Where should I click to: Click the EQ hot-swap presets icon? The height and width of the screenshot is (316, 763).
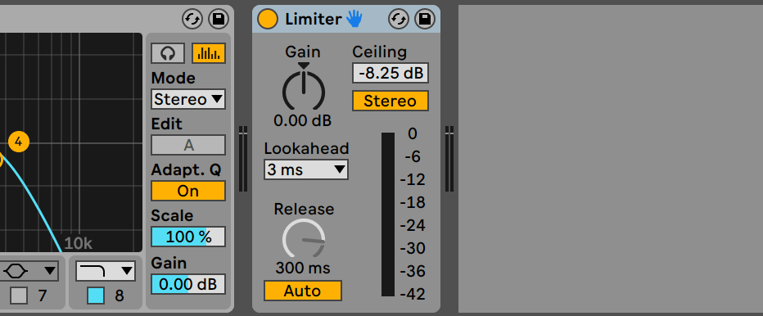coord(192,19)
